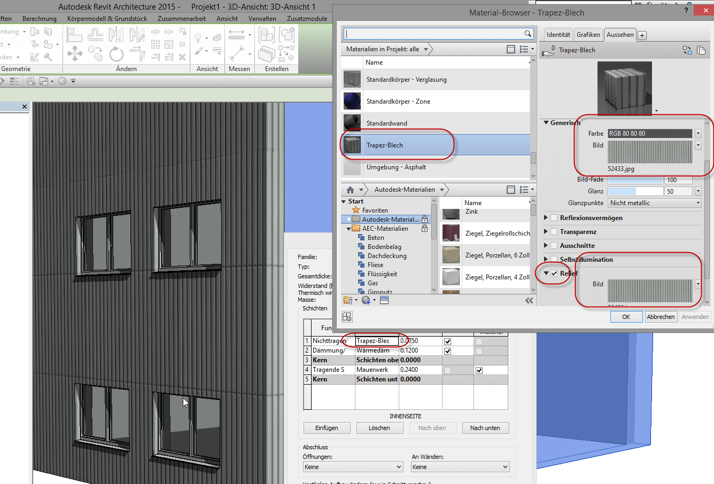Expand the Transparenz section arrow
This screenshot has width=714, height=484.
click(x=546, y=232)
